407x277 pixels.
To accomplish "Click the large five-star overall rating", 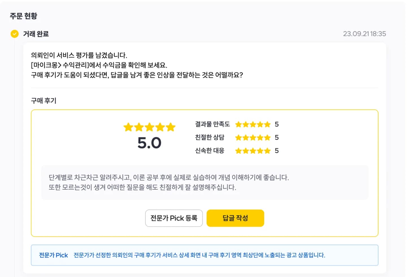I will (x=149, y=127).
